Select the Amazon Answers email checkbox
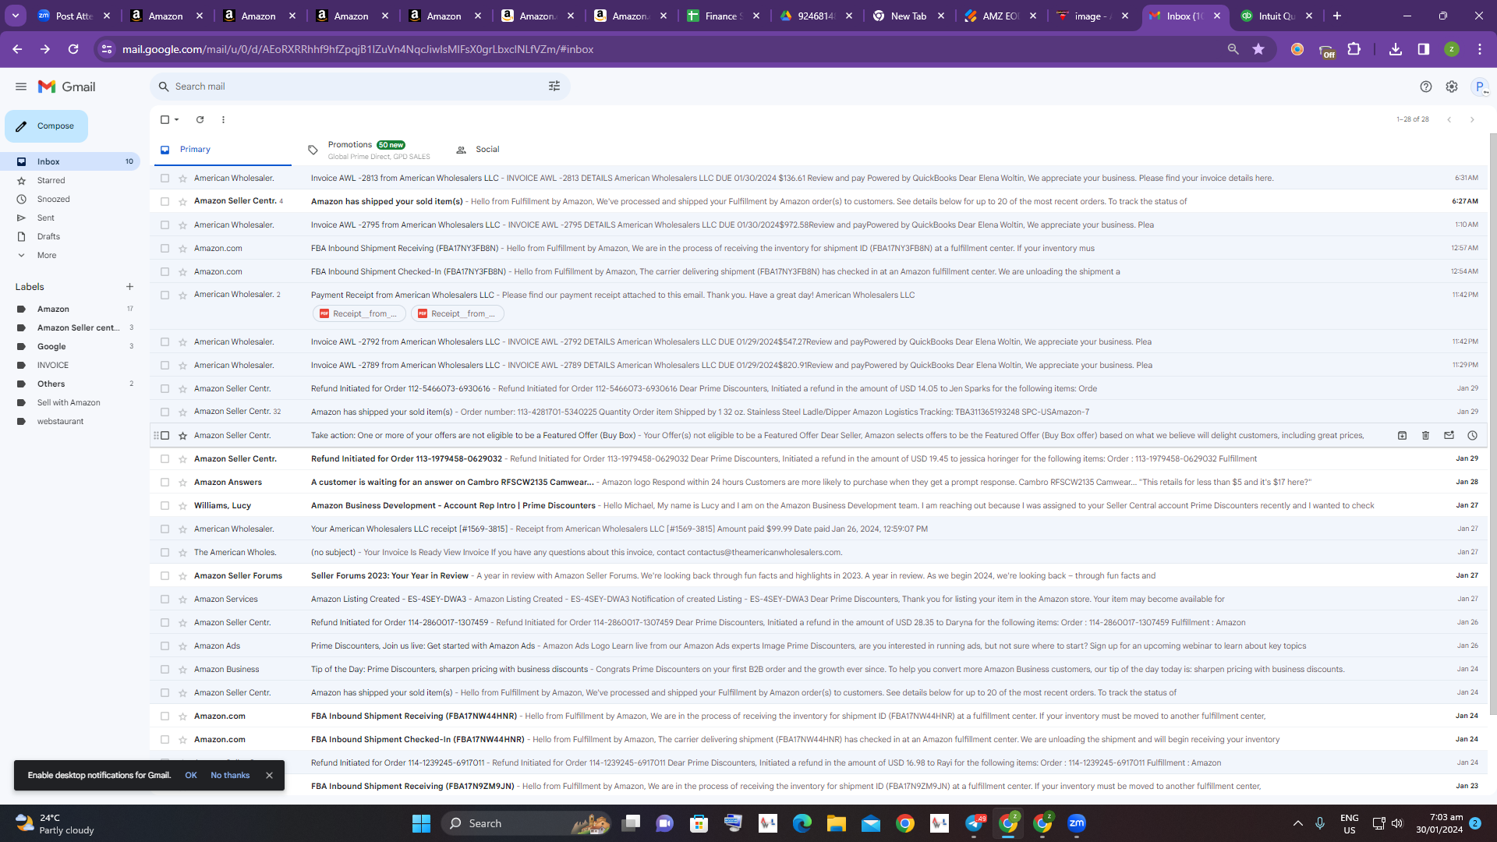The width and height of the screenshot is (1497, 842). pos(165,482)
